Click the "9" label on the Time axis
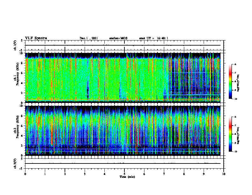The width and height of the screenshot is (252, 195). [204, 174]
